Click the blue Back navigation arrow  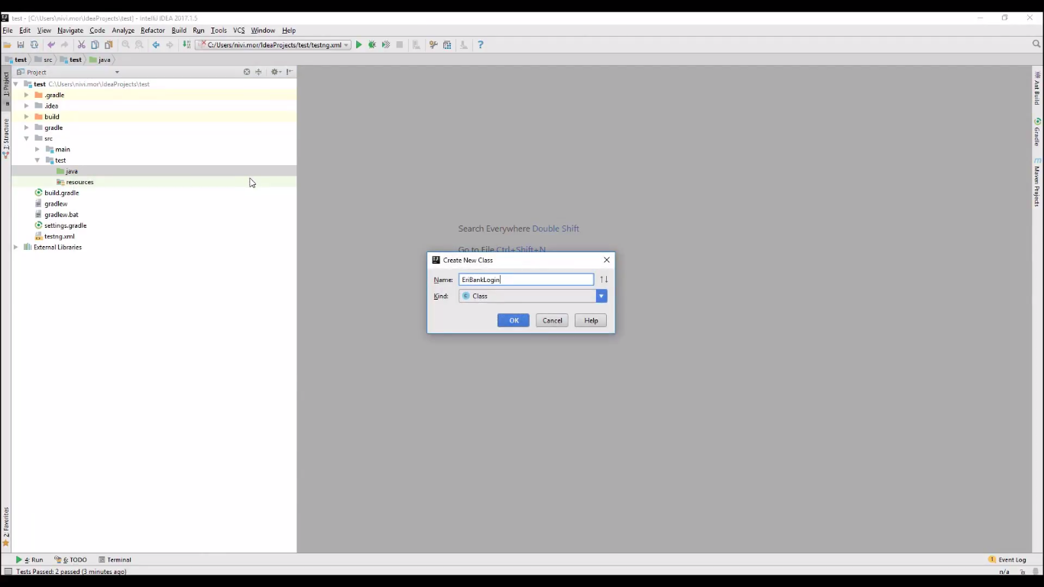pyautogui.click(x=156, y=45)
